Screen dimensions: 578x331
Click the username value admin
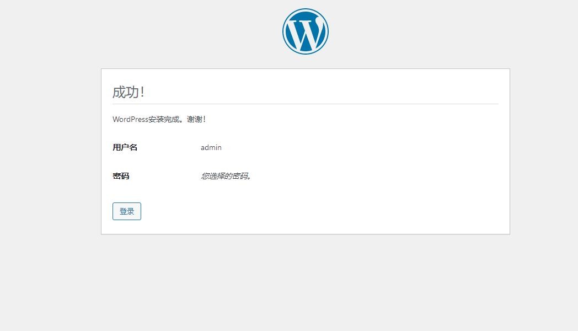211,147
